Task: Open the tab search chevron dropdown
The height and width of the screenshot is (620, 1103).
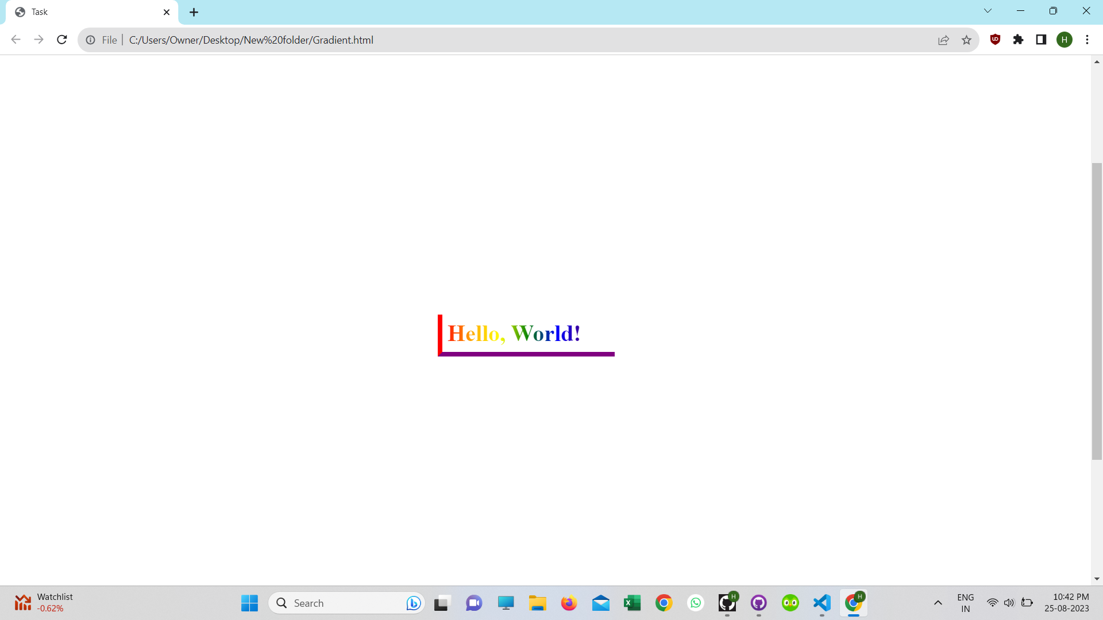Action: [x=988, y=10]
